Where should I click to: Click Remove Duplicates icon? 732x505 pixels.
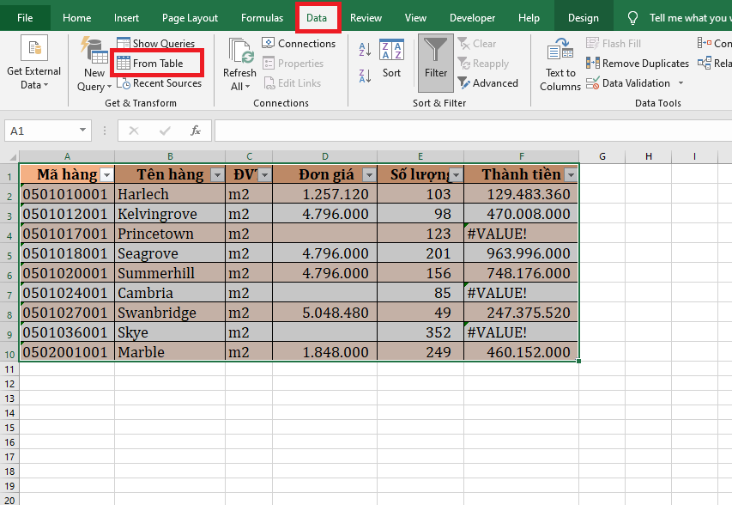coord(593,64)
